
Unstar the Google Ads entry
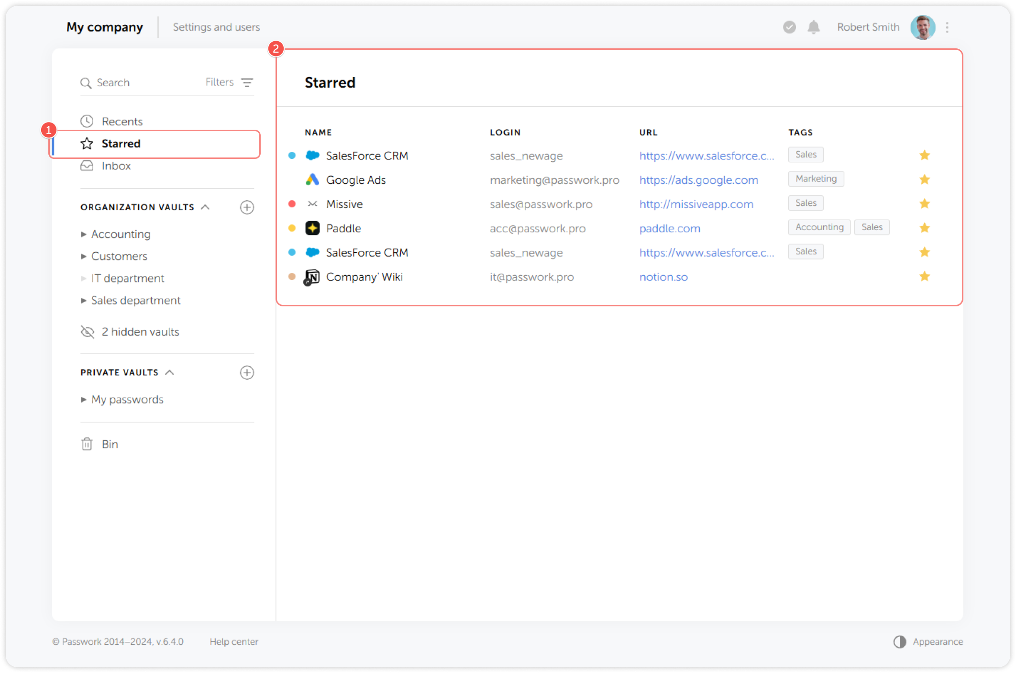[x=924, y=179]
